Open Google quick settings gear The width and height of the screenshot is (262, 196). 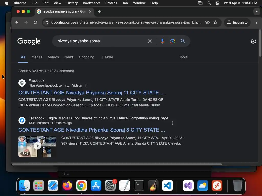253,41
